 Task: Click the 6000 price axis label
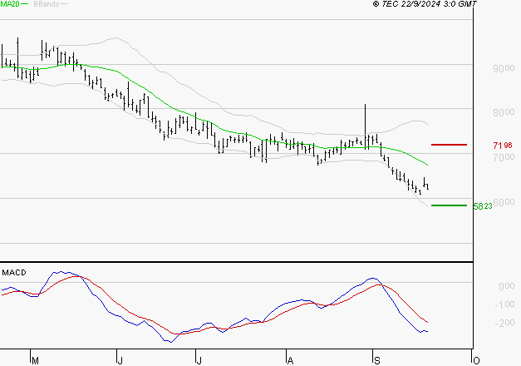point(504,202)
